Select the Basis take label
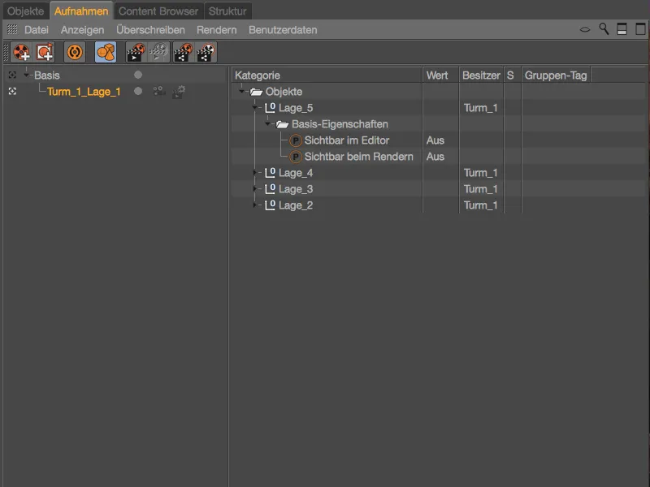The width and height of the screenshot is (650, 487). coord(47,75)
